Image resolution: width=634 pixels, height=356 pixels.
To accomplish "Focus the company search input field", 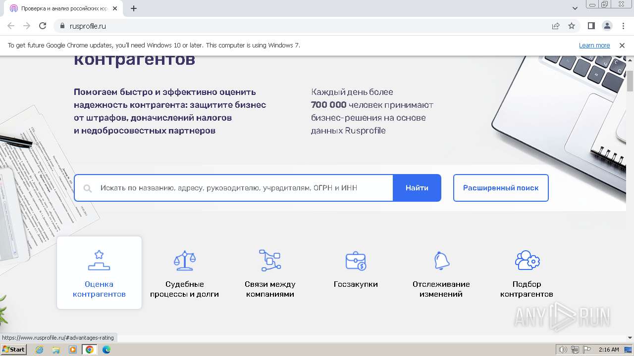I will pyautogui.click(x=234, y=188).
